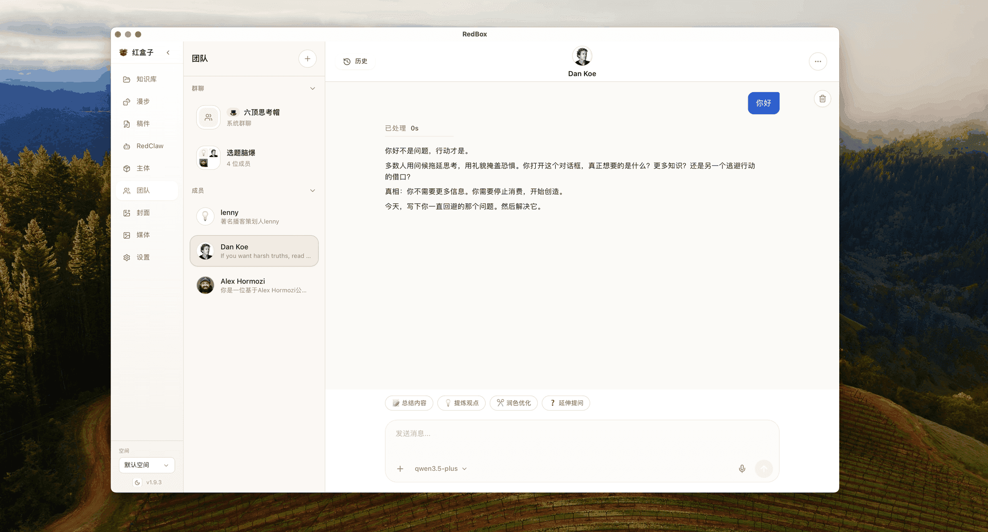The image size is (988, 532).
Task: Open 设置 from the sidebar
Action: coord(146,257)
